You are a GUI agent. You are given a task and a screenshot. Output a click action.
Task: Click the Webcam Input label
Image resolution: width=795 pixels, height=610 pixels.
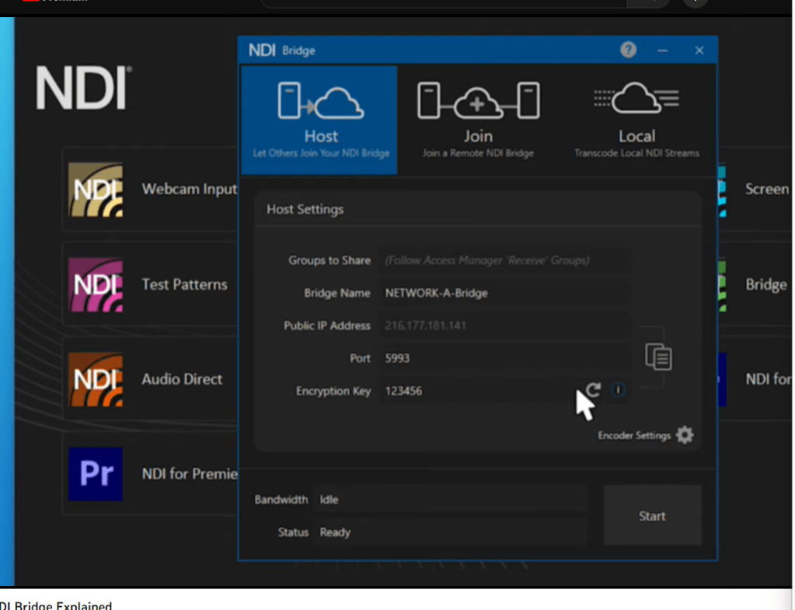pyautogui.click(x=190, y=189)
